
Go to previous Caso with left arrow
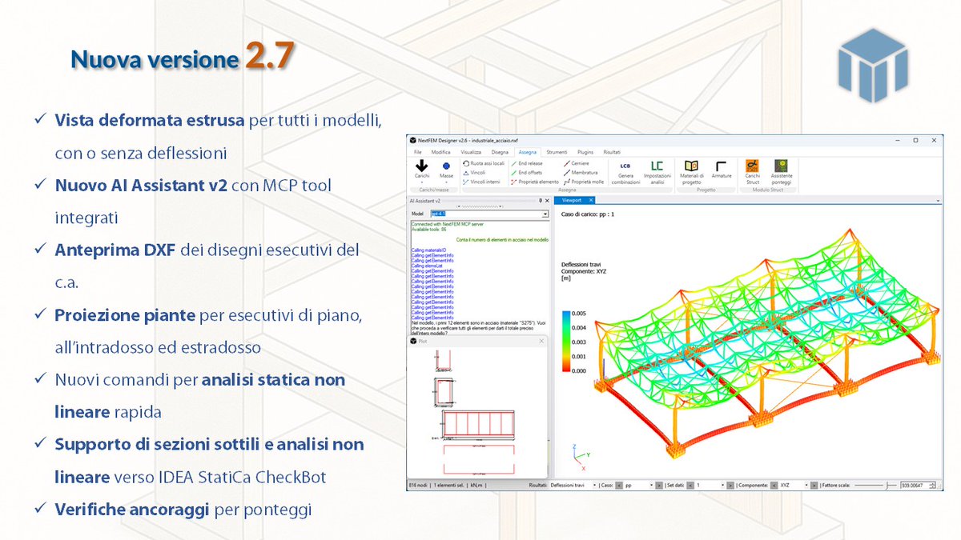619,485
